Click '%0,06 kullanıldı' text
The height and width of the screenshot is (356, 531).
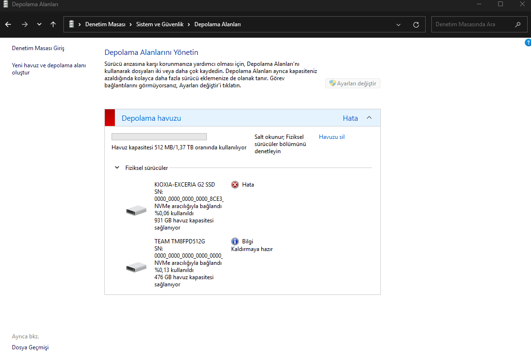(x=174, y=213)
